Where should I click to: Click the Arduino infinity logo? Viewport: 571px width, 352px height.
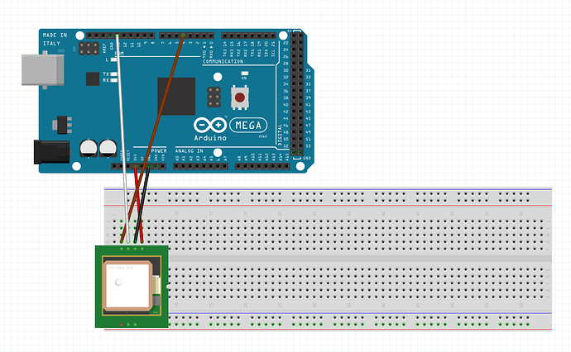point(210,125)
